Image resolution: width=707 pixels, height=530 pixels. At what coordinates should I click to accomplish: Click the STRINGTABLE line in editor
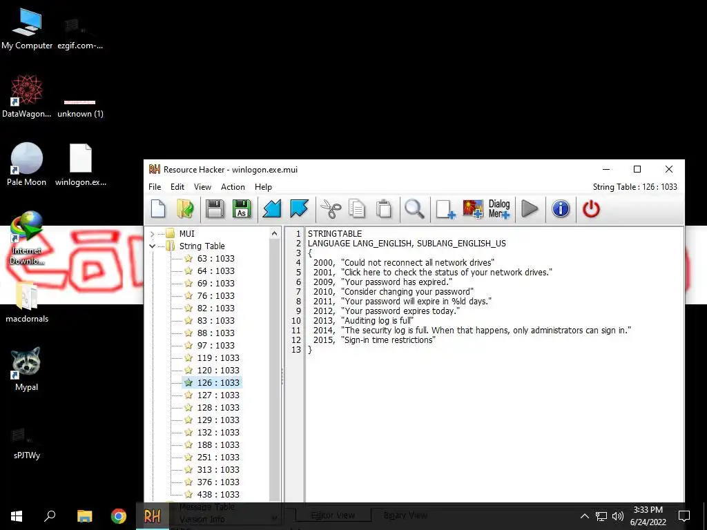tap(335, 234)
